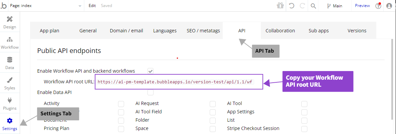Click the gift icon in top bar
Image resolution: width=396 pixels, height=134 pixels.
[280, 6]
